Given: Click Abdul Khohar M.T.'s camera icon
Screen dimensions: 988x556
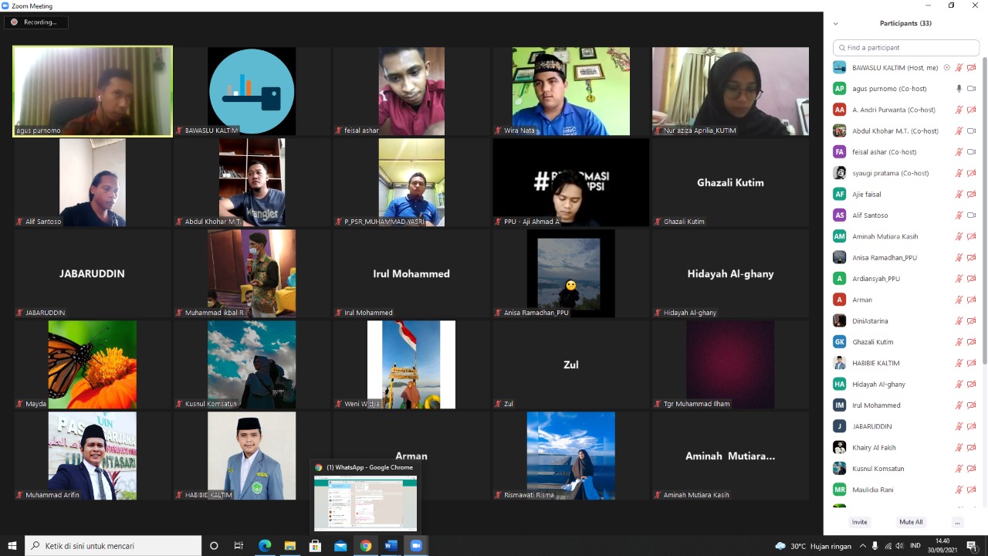Looking at the screenshot, I should coord(972,131).
